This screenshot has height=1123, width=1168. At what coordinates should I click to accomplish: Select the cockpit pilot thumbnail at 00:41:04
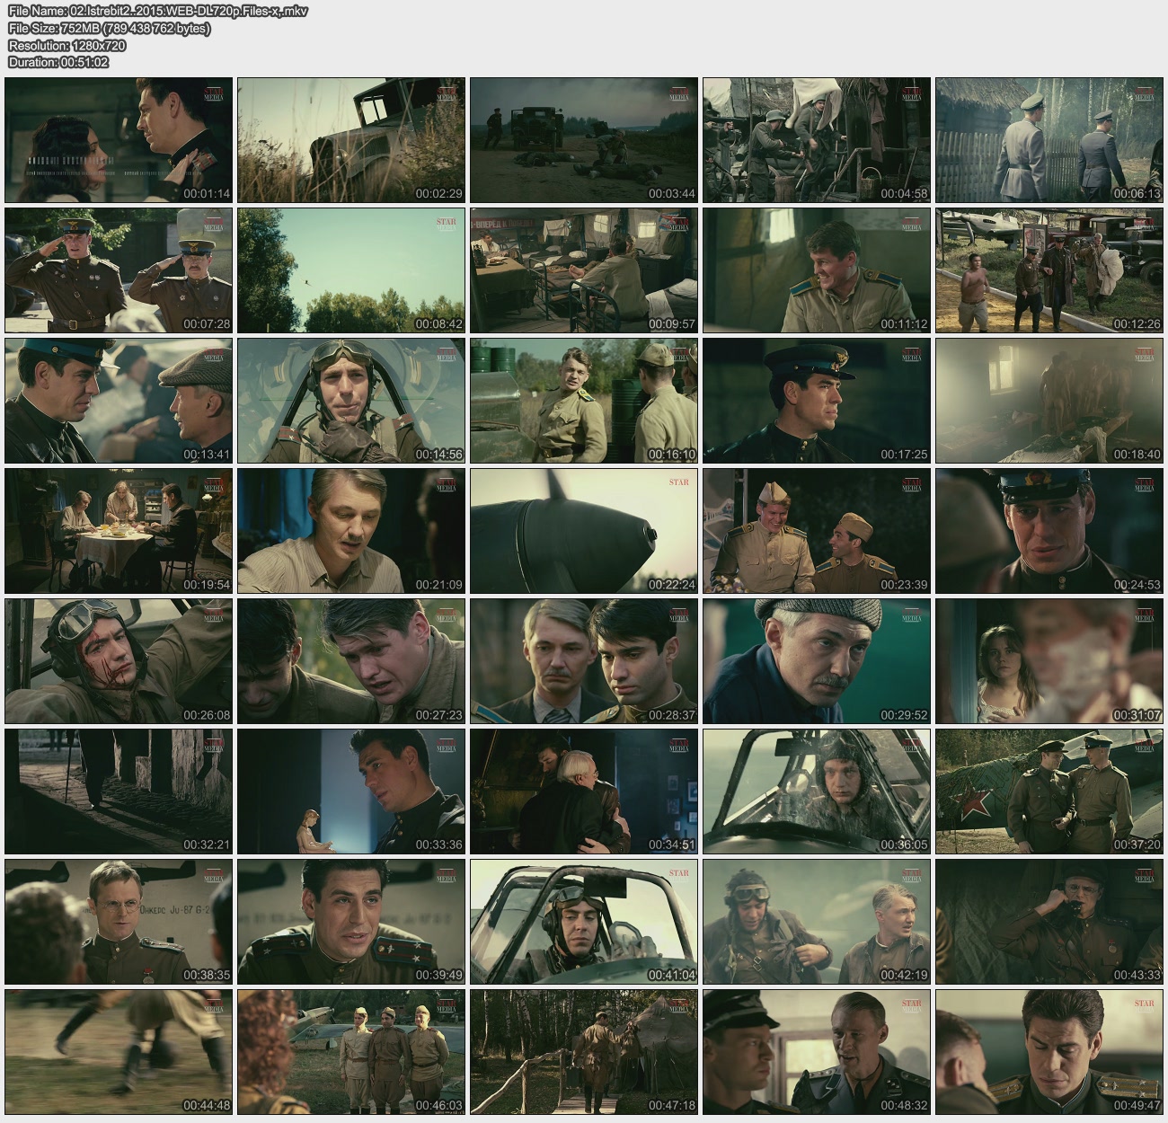click(x=584, y=922)
